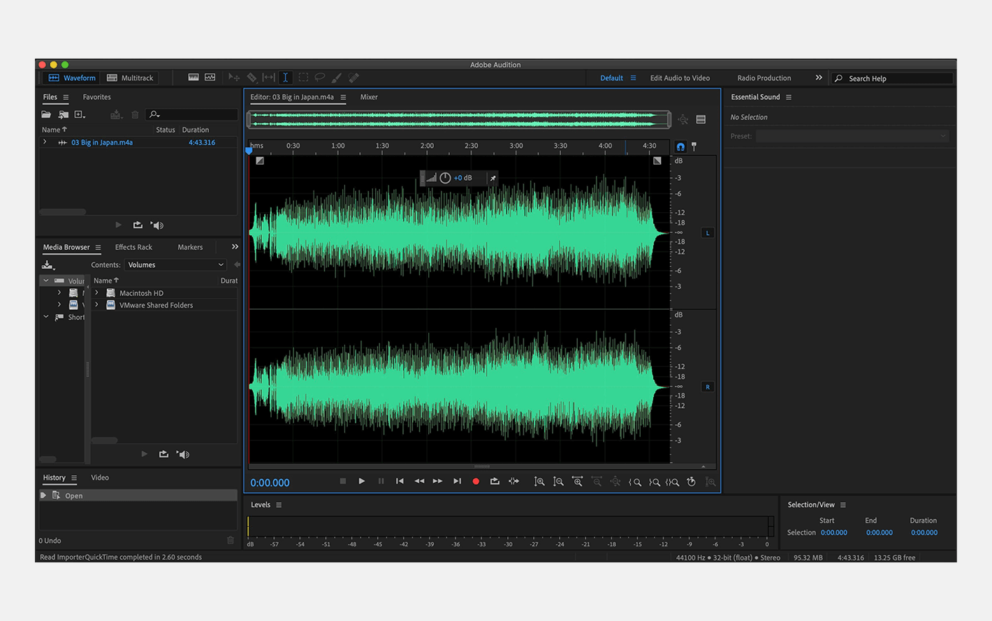992x621 pixels.
Task: Click the Zoom In amplitude icon
Action: pos(539,481)
